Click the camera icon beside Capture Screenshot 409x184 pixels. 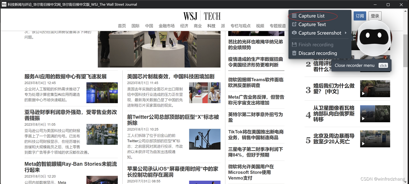[294, 33]
